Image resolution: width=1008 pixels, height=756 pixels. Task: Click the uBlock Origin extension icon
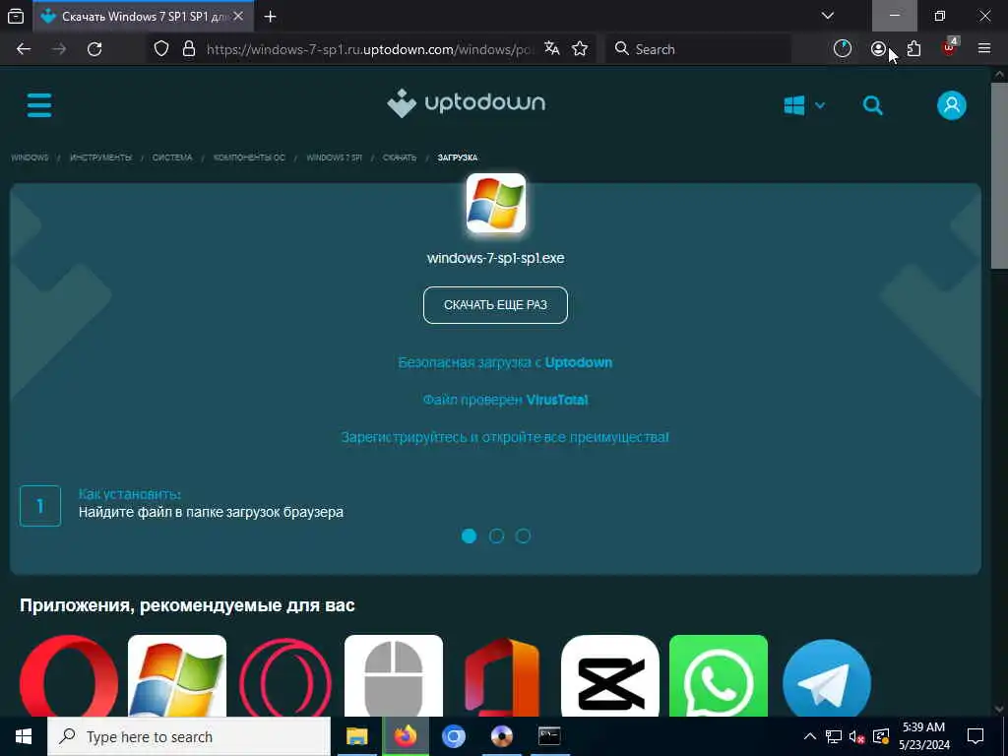tap(949, 49)
